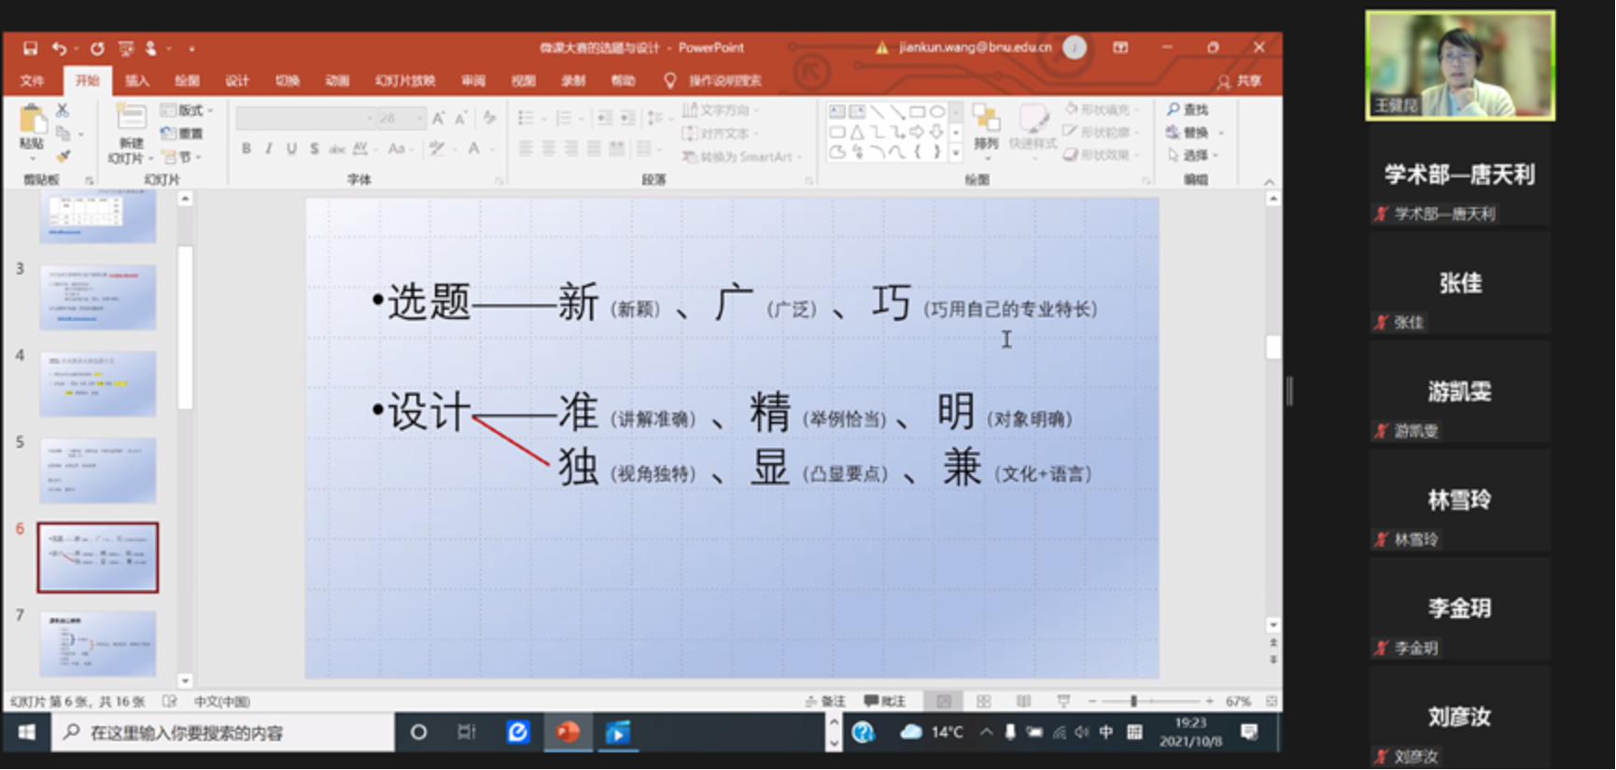Open the 版式 (Layout) dropdown
1616x770 pixels.
coord(187,110)
